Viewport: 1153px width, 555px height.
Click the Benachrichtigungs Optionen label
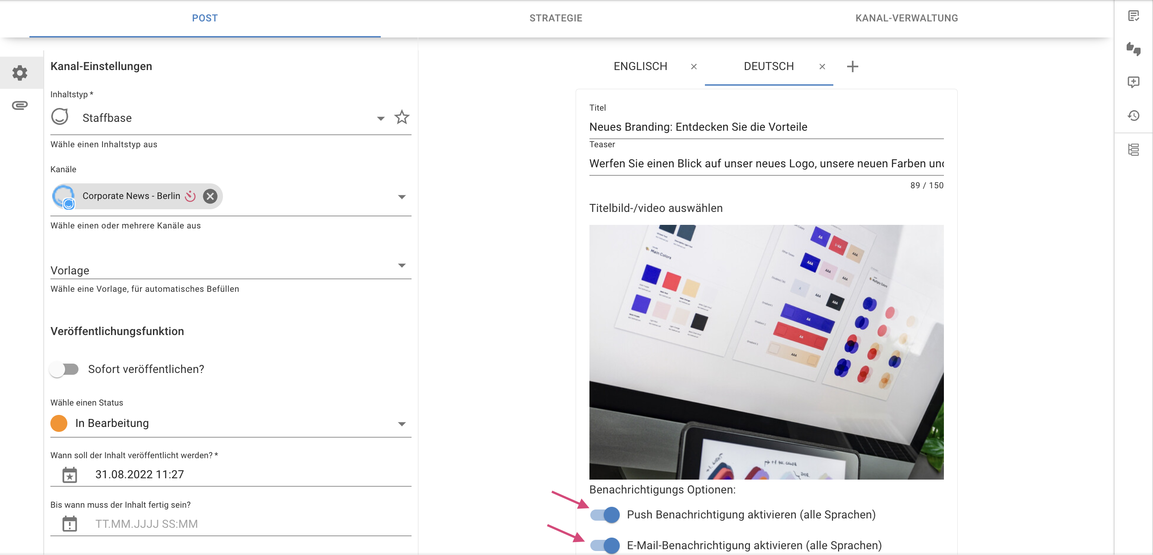pyautogui.click(x=663, y=489)
